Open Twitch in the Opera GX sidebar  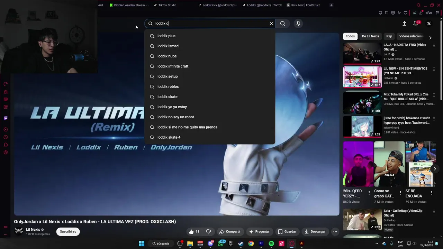click(6, 118)
